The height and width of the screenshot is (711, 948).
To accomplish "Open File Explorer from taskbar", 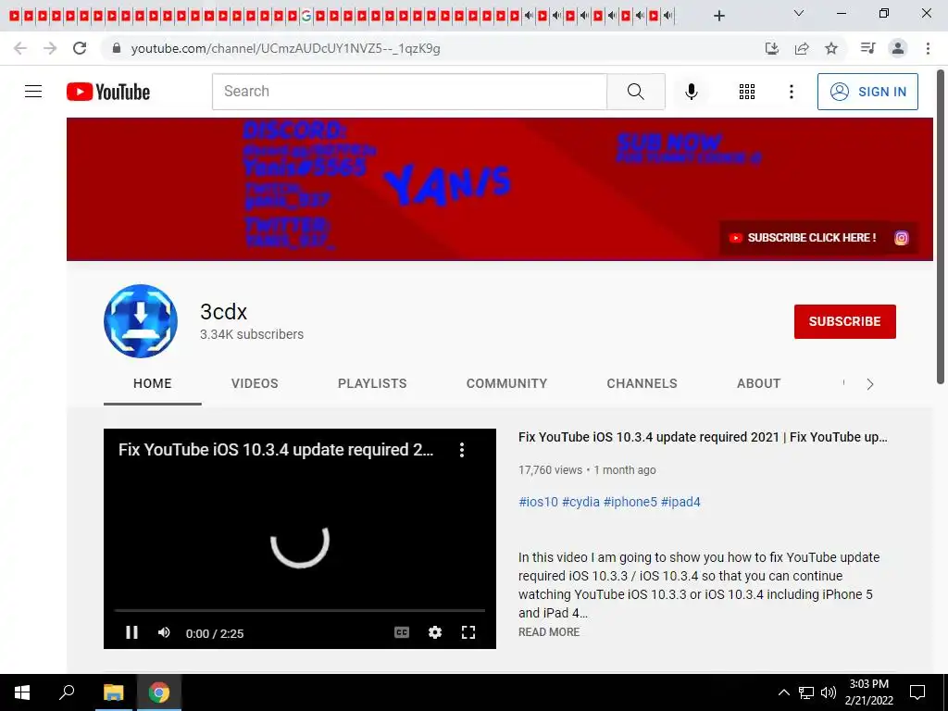I will click(x=113, y=692).
